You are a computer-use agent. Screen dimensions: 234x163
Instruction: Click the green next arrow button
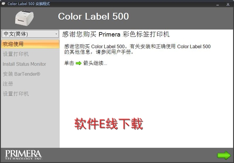coord(224,156)
